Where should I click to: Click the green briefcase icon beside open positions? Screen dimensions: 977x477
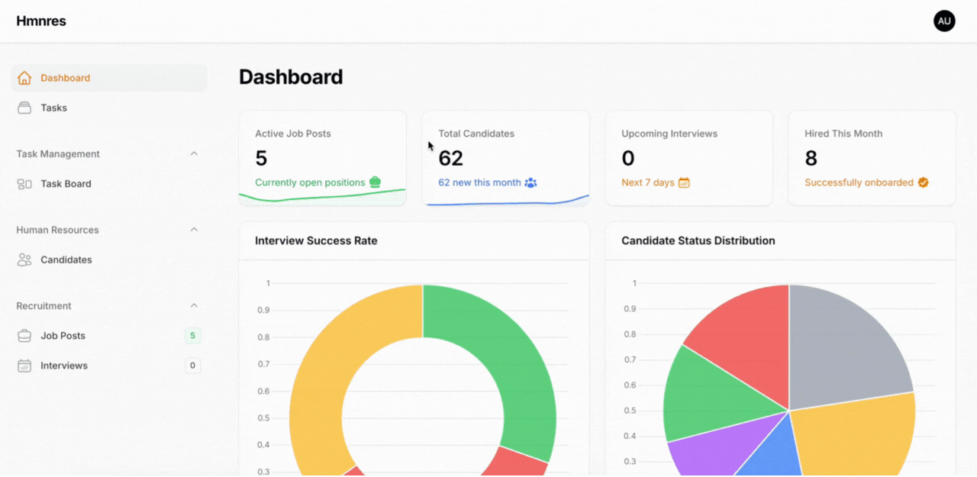tap(375, 182)
